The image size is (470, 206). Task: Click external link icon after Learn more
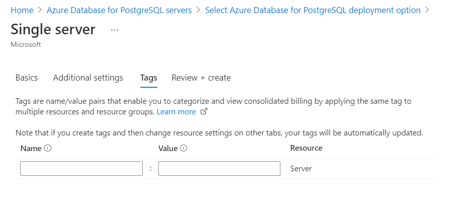[x=204, y=112]
